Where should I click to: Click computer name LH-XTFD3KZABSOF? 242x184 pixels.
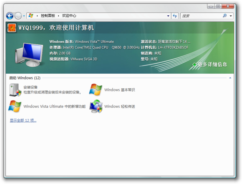tap(173, 47)
